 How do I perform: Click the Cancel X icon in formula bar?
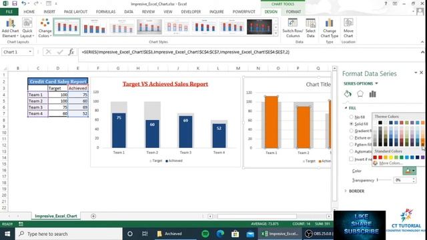click(x=49, y=52)
